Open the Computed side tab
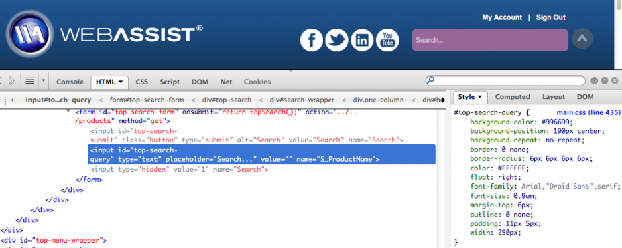The image size is (622, 248). point(513,97)
